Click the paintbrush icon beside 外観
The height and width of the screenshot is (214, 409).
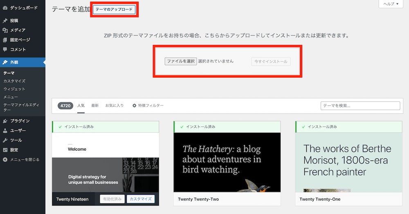point(5,62)
